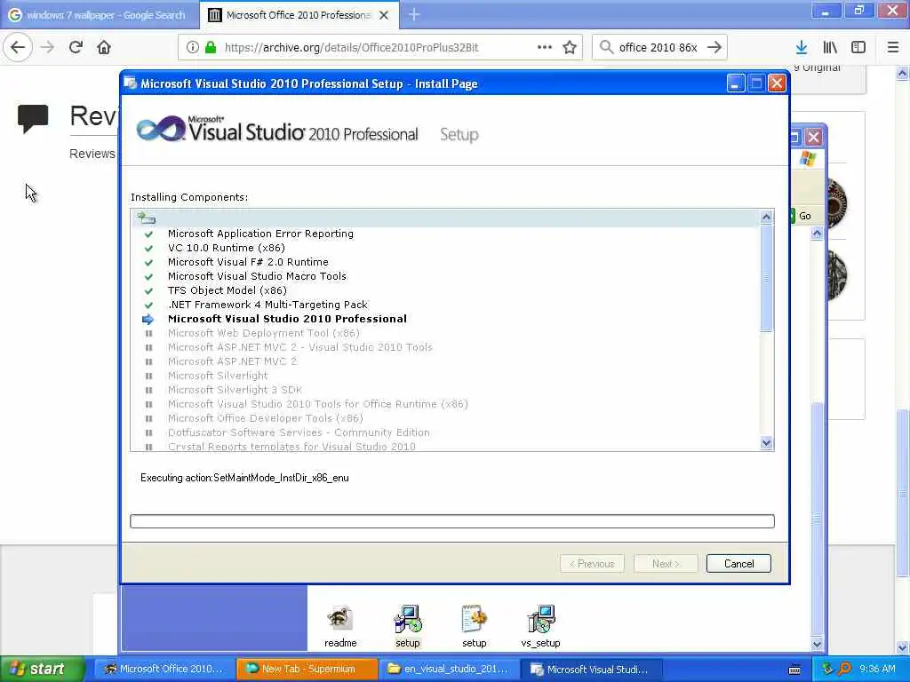Screen dimensions: 910x682
Task: Click the disabled Previous button
Action: click(591, 564)
